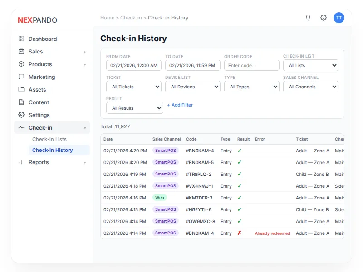Open the Check-in List dropdown
363x272 pixels.
click(311, 65)
